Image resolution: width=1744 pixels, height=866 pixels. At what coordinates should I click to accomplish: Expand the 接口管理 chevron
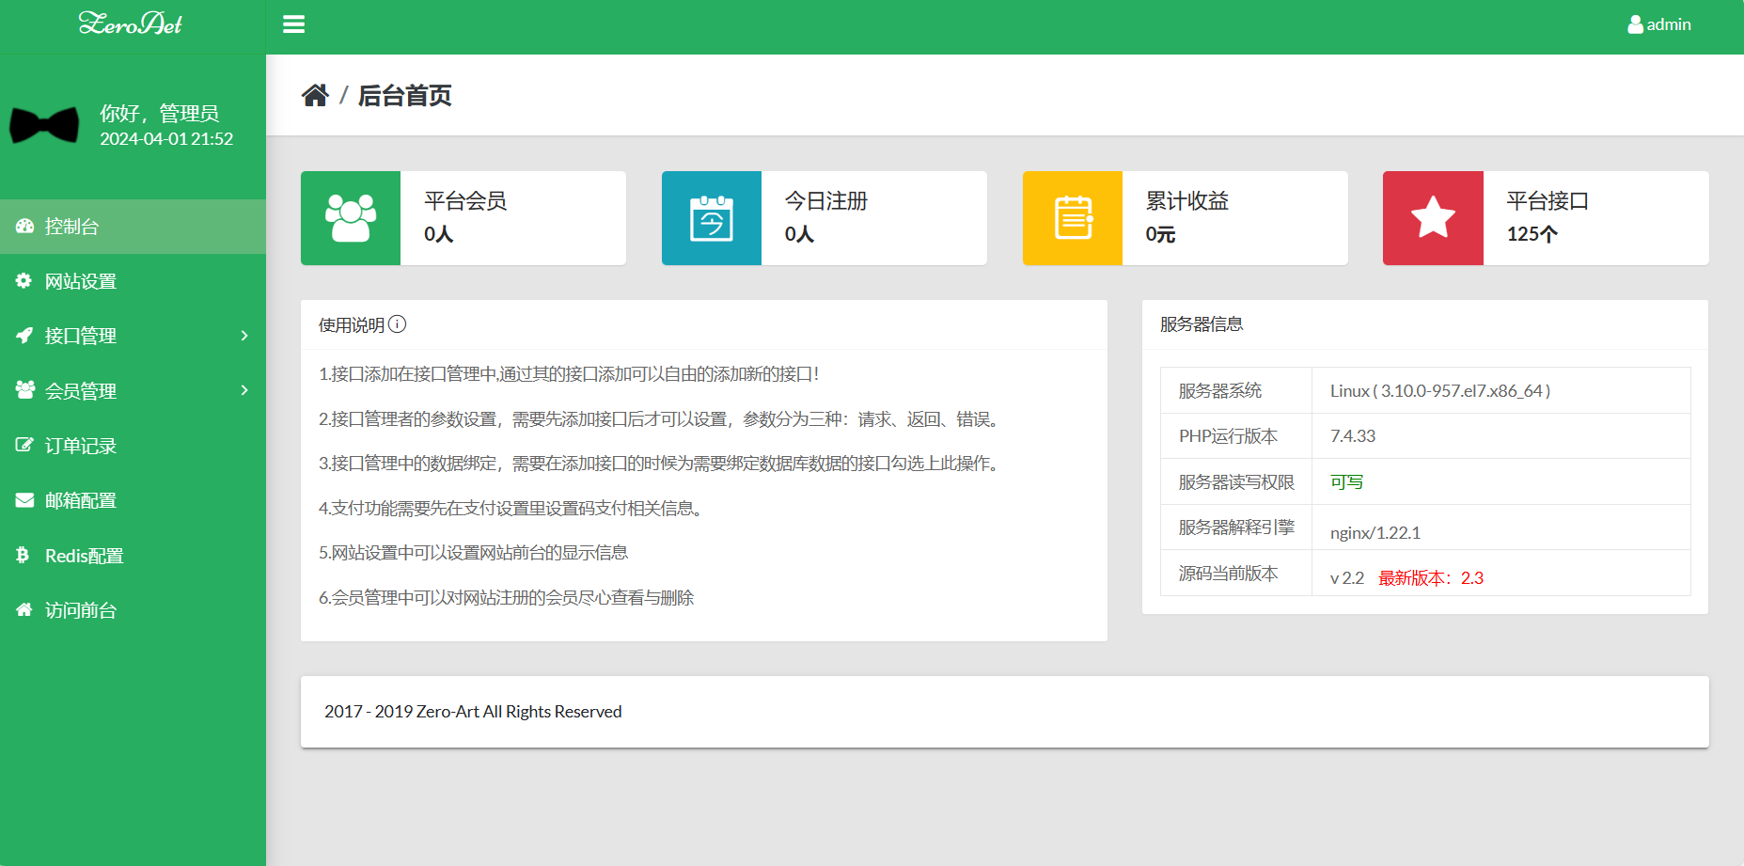coord(244,336)
